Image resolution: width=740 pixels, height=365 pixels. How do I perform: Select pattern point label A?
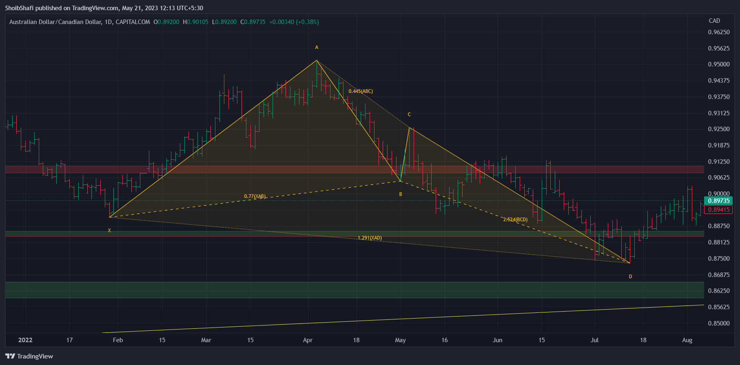click(x=317, y=47)
